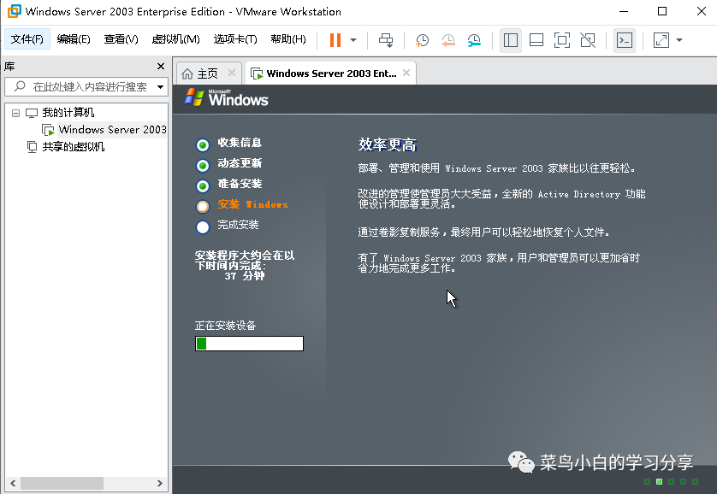Screen dimensions: 717x494
Task: Switch to Unity mode
Action: 588,40
